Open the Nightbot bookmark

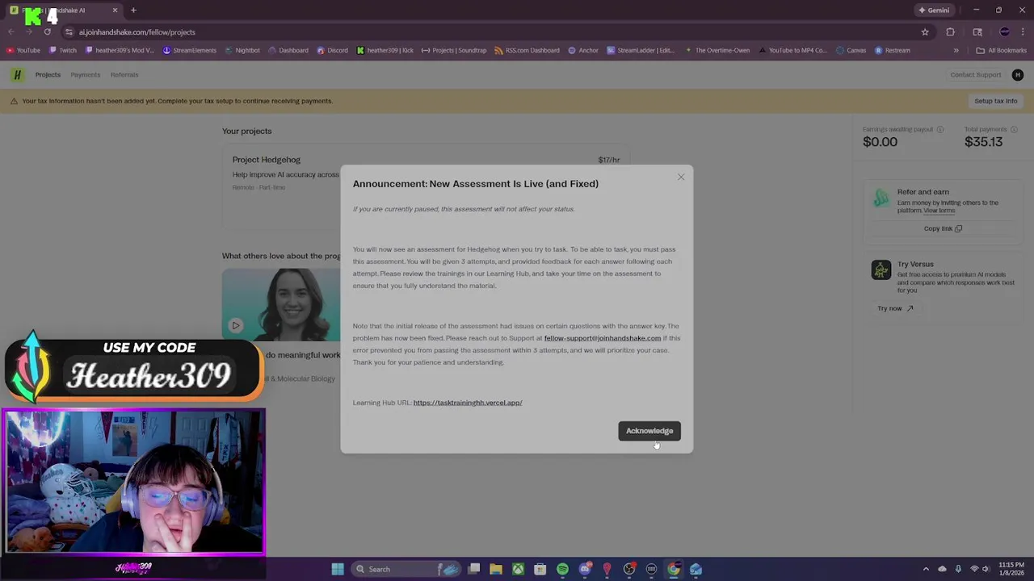(x=242, y=50)
